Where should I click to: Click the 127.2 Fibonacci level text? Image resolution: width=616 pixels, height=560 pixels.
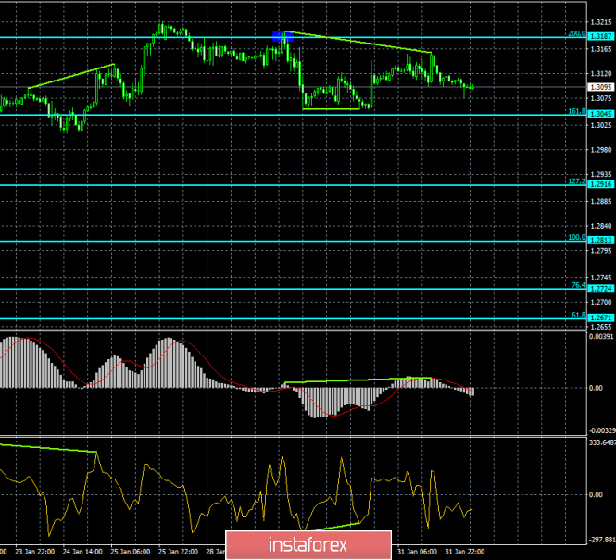(577, 181)
